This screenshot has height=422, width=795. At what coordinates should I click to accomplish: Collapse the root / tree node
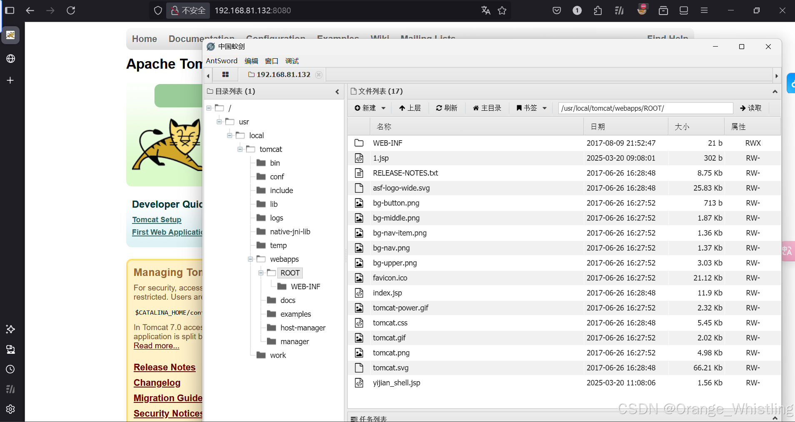coord(209,108)
